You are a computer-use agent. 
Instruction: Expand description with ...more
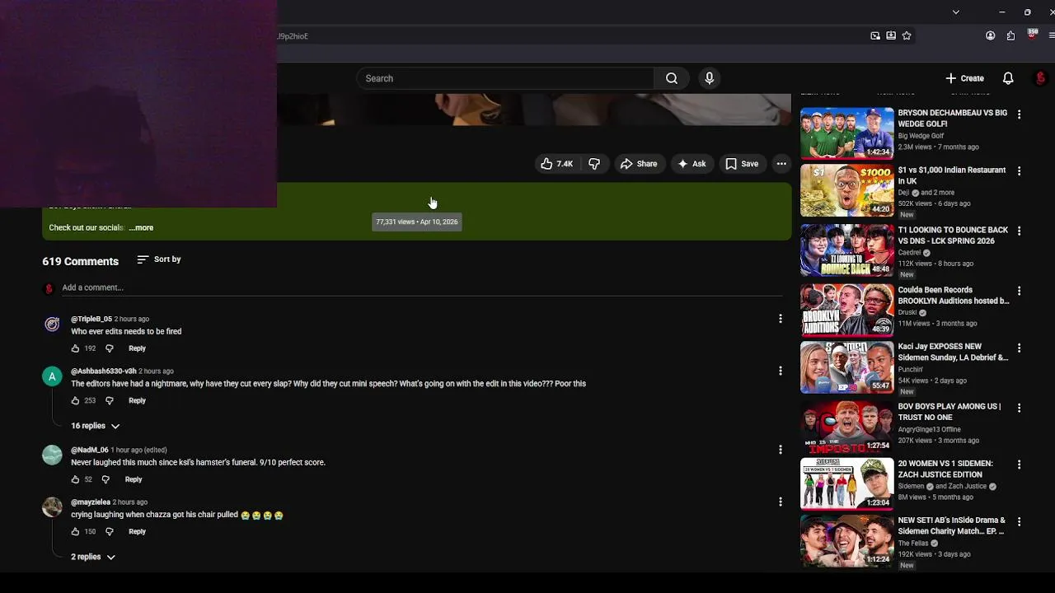pos(141,227)
